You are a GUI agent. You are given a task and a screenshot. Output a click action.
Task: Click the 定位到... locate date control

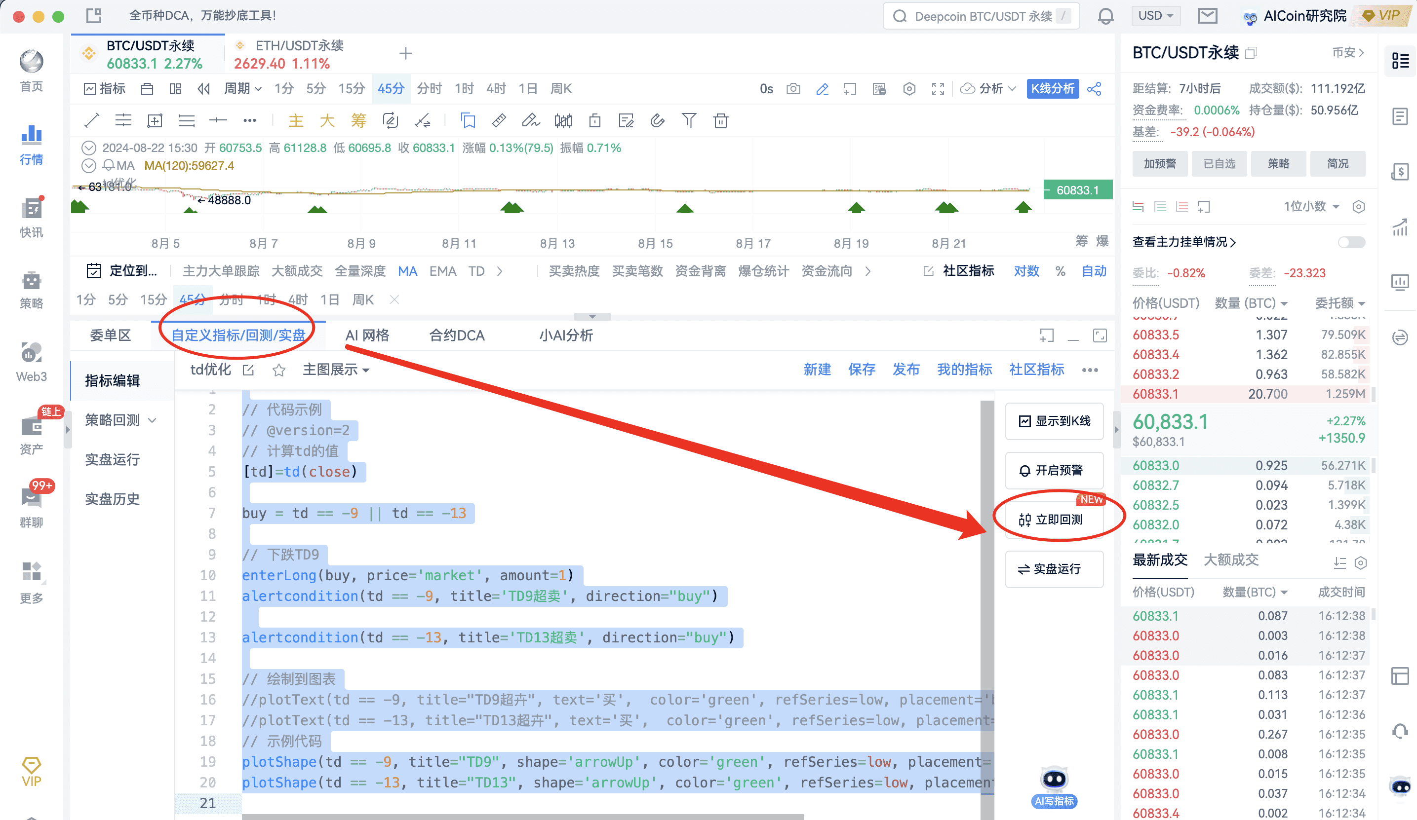tap(122, 271)
